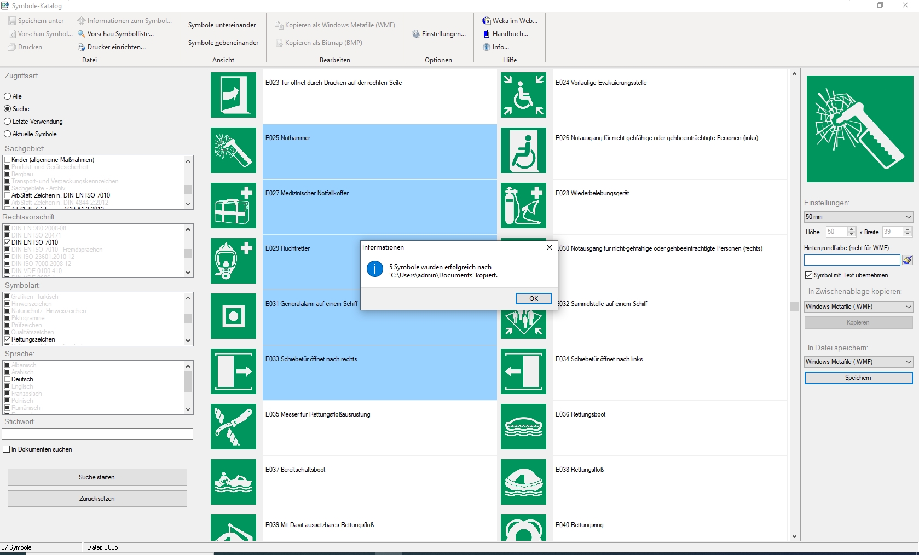Open Einstellungen options
Screen dimensions: 919x555
click(x=439, y=34)
